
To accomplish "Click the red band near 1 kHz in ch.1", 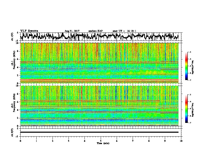I will point(99,80).
